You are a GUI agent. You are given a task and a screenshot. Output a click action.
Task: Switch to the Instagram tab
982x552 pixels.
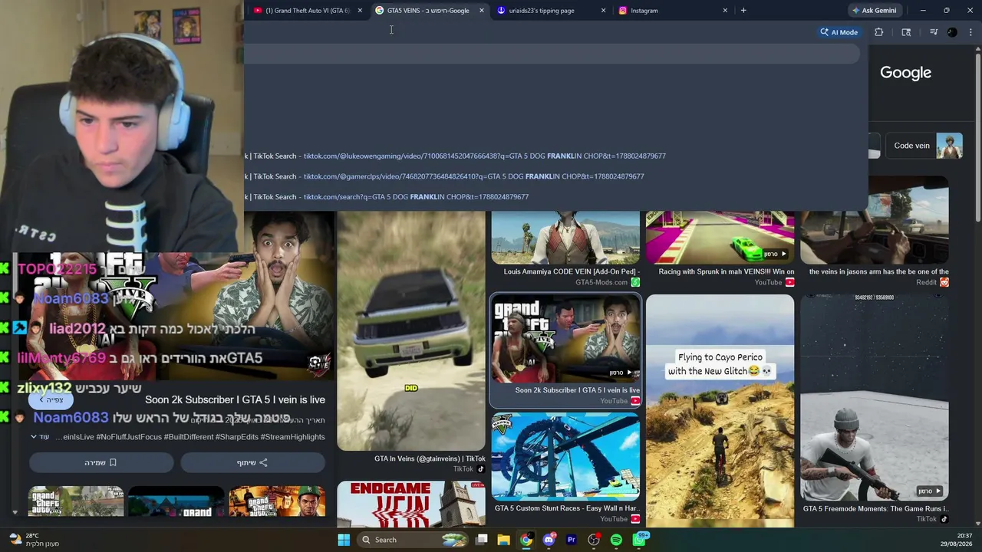coord(644,11)
